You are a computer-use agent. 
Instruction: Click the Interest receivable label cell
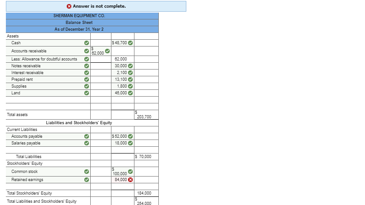48,73
